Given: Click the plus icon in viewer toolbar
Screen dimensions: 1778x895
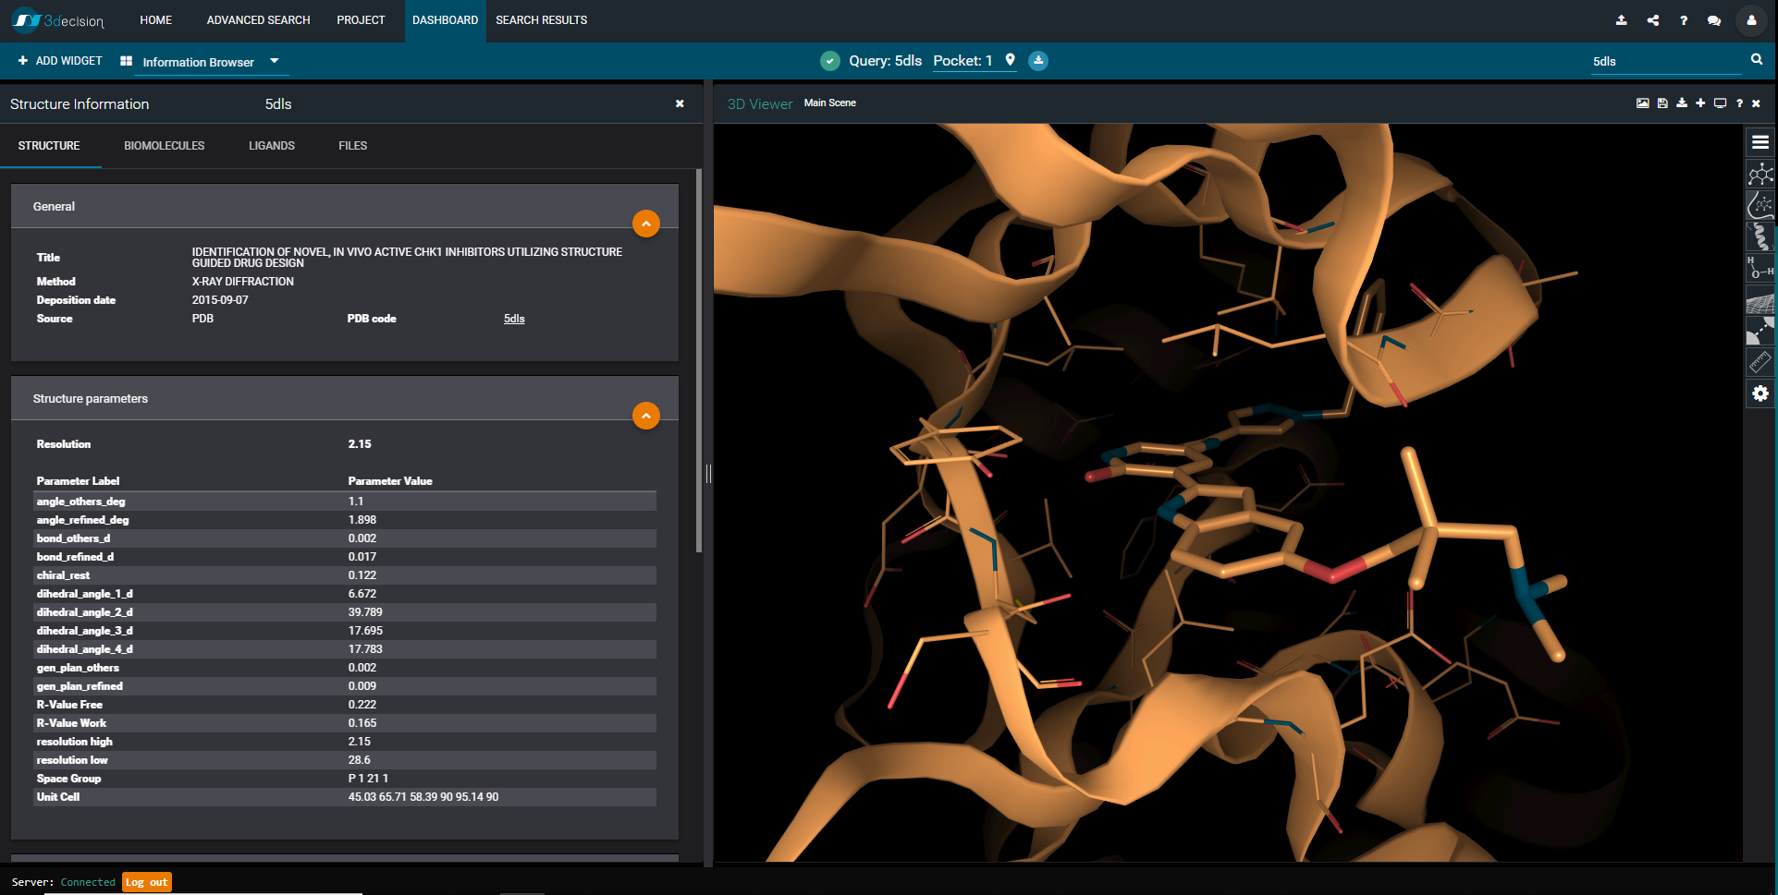Looking at the screenshot, I should pos(1700,103).
